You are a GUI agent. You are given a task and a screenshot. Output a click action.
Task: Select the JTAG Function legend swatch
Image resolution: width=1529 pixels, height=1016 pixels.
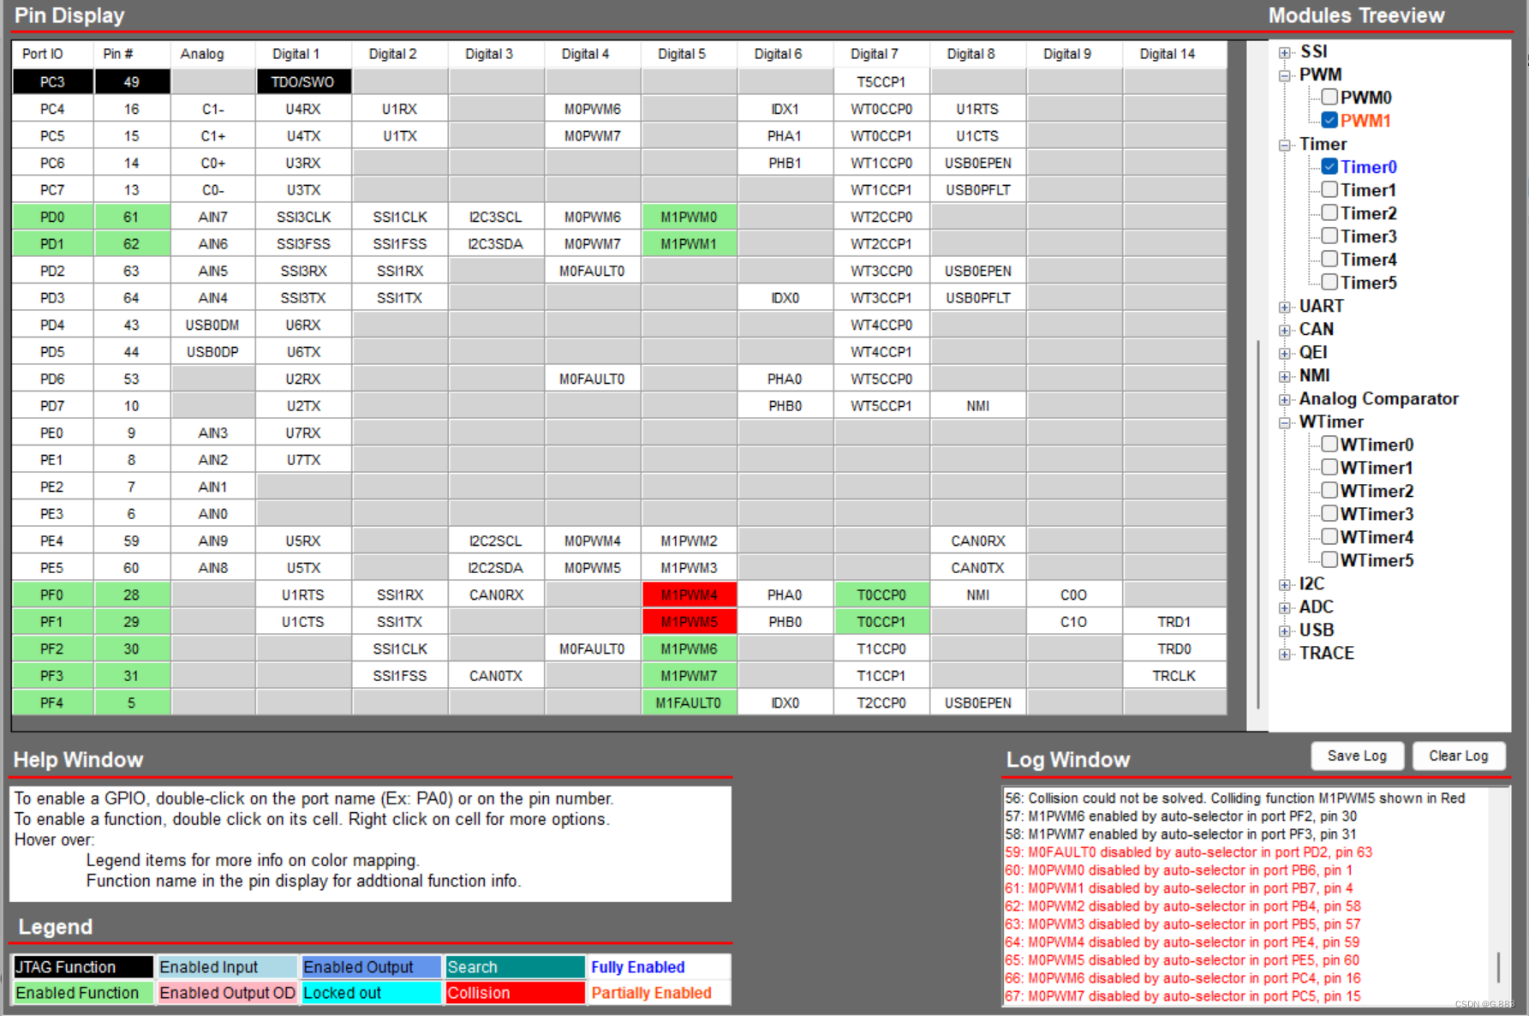pyautogui.click(x=83, y=967)
